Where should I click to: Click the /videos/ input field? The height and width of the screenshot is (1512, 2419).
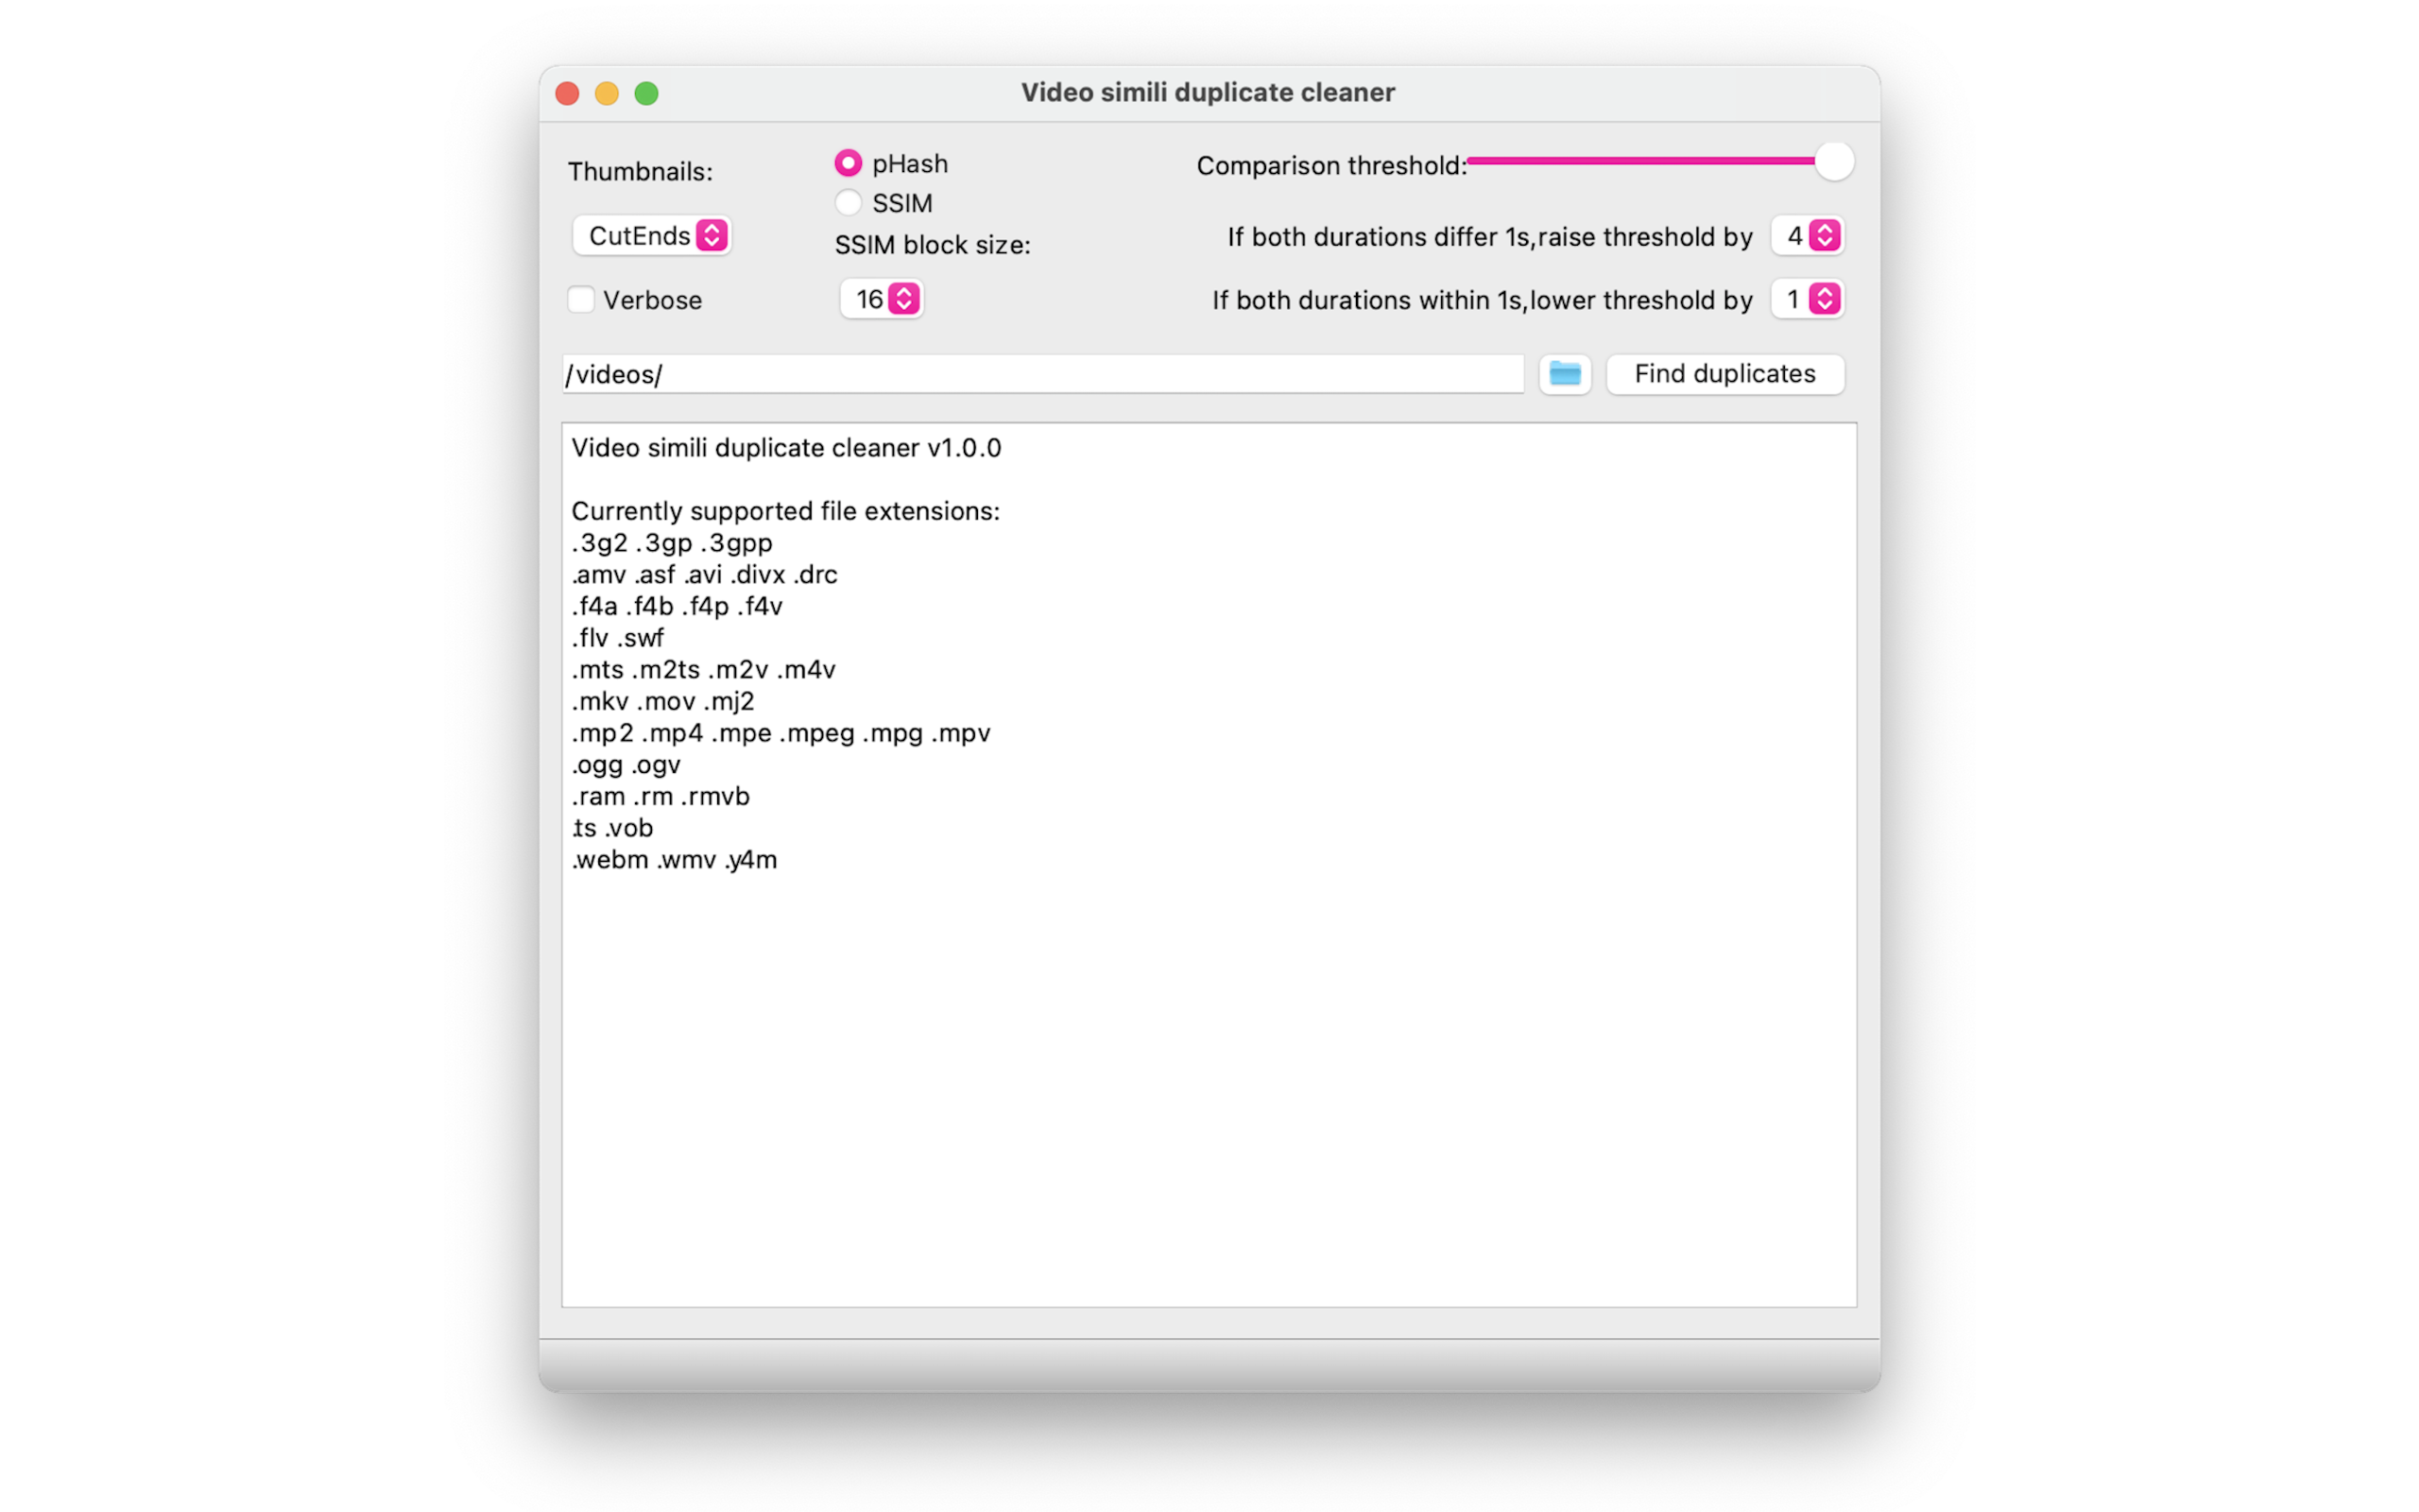coord(1039,372)
